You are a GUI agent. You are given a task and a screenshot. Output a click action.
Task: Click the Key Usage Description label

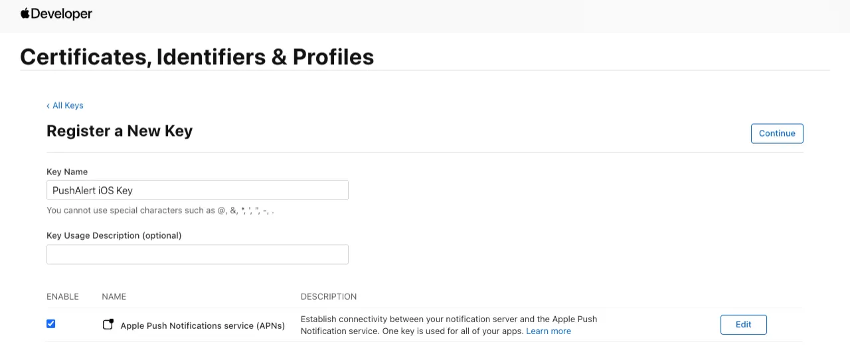coord(114,235)
